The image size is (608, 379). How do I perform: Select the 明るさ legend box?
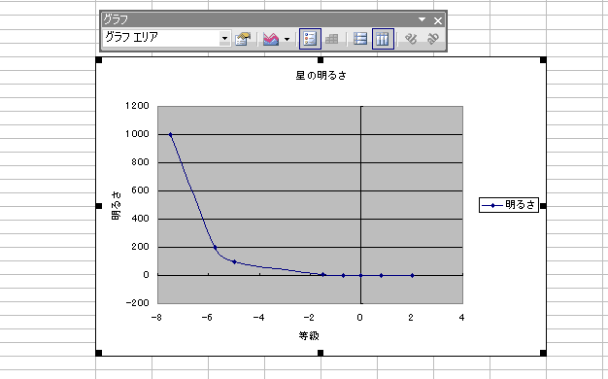tap(509, 205)
